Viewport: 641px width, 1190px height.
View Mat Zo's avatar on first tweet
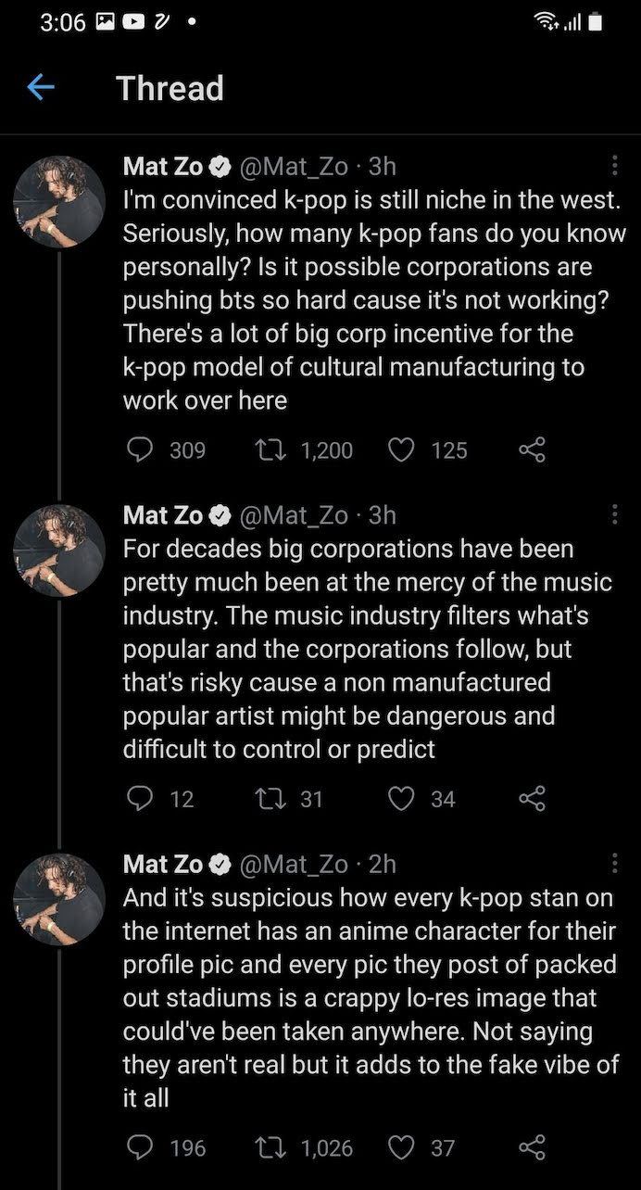pos(59,201)
